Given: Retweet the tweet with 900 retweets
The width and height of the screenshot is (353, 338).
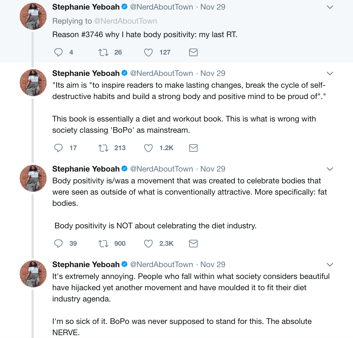Looking at the screenshot, I should coord(103,244).
